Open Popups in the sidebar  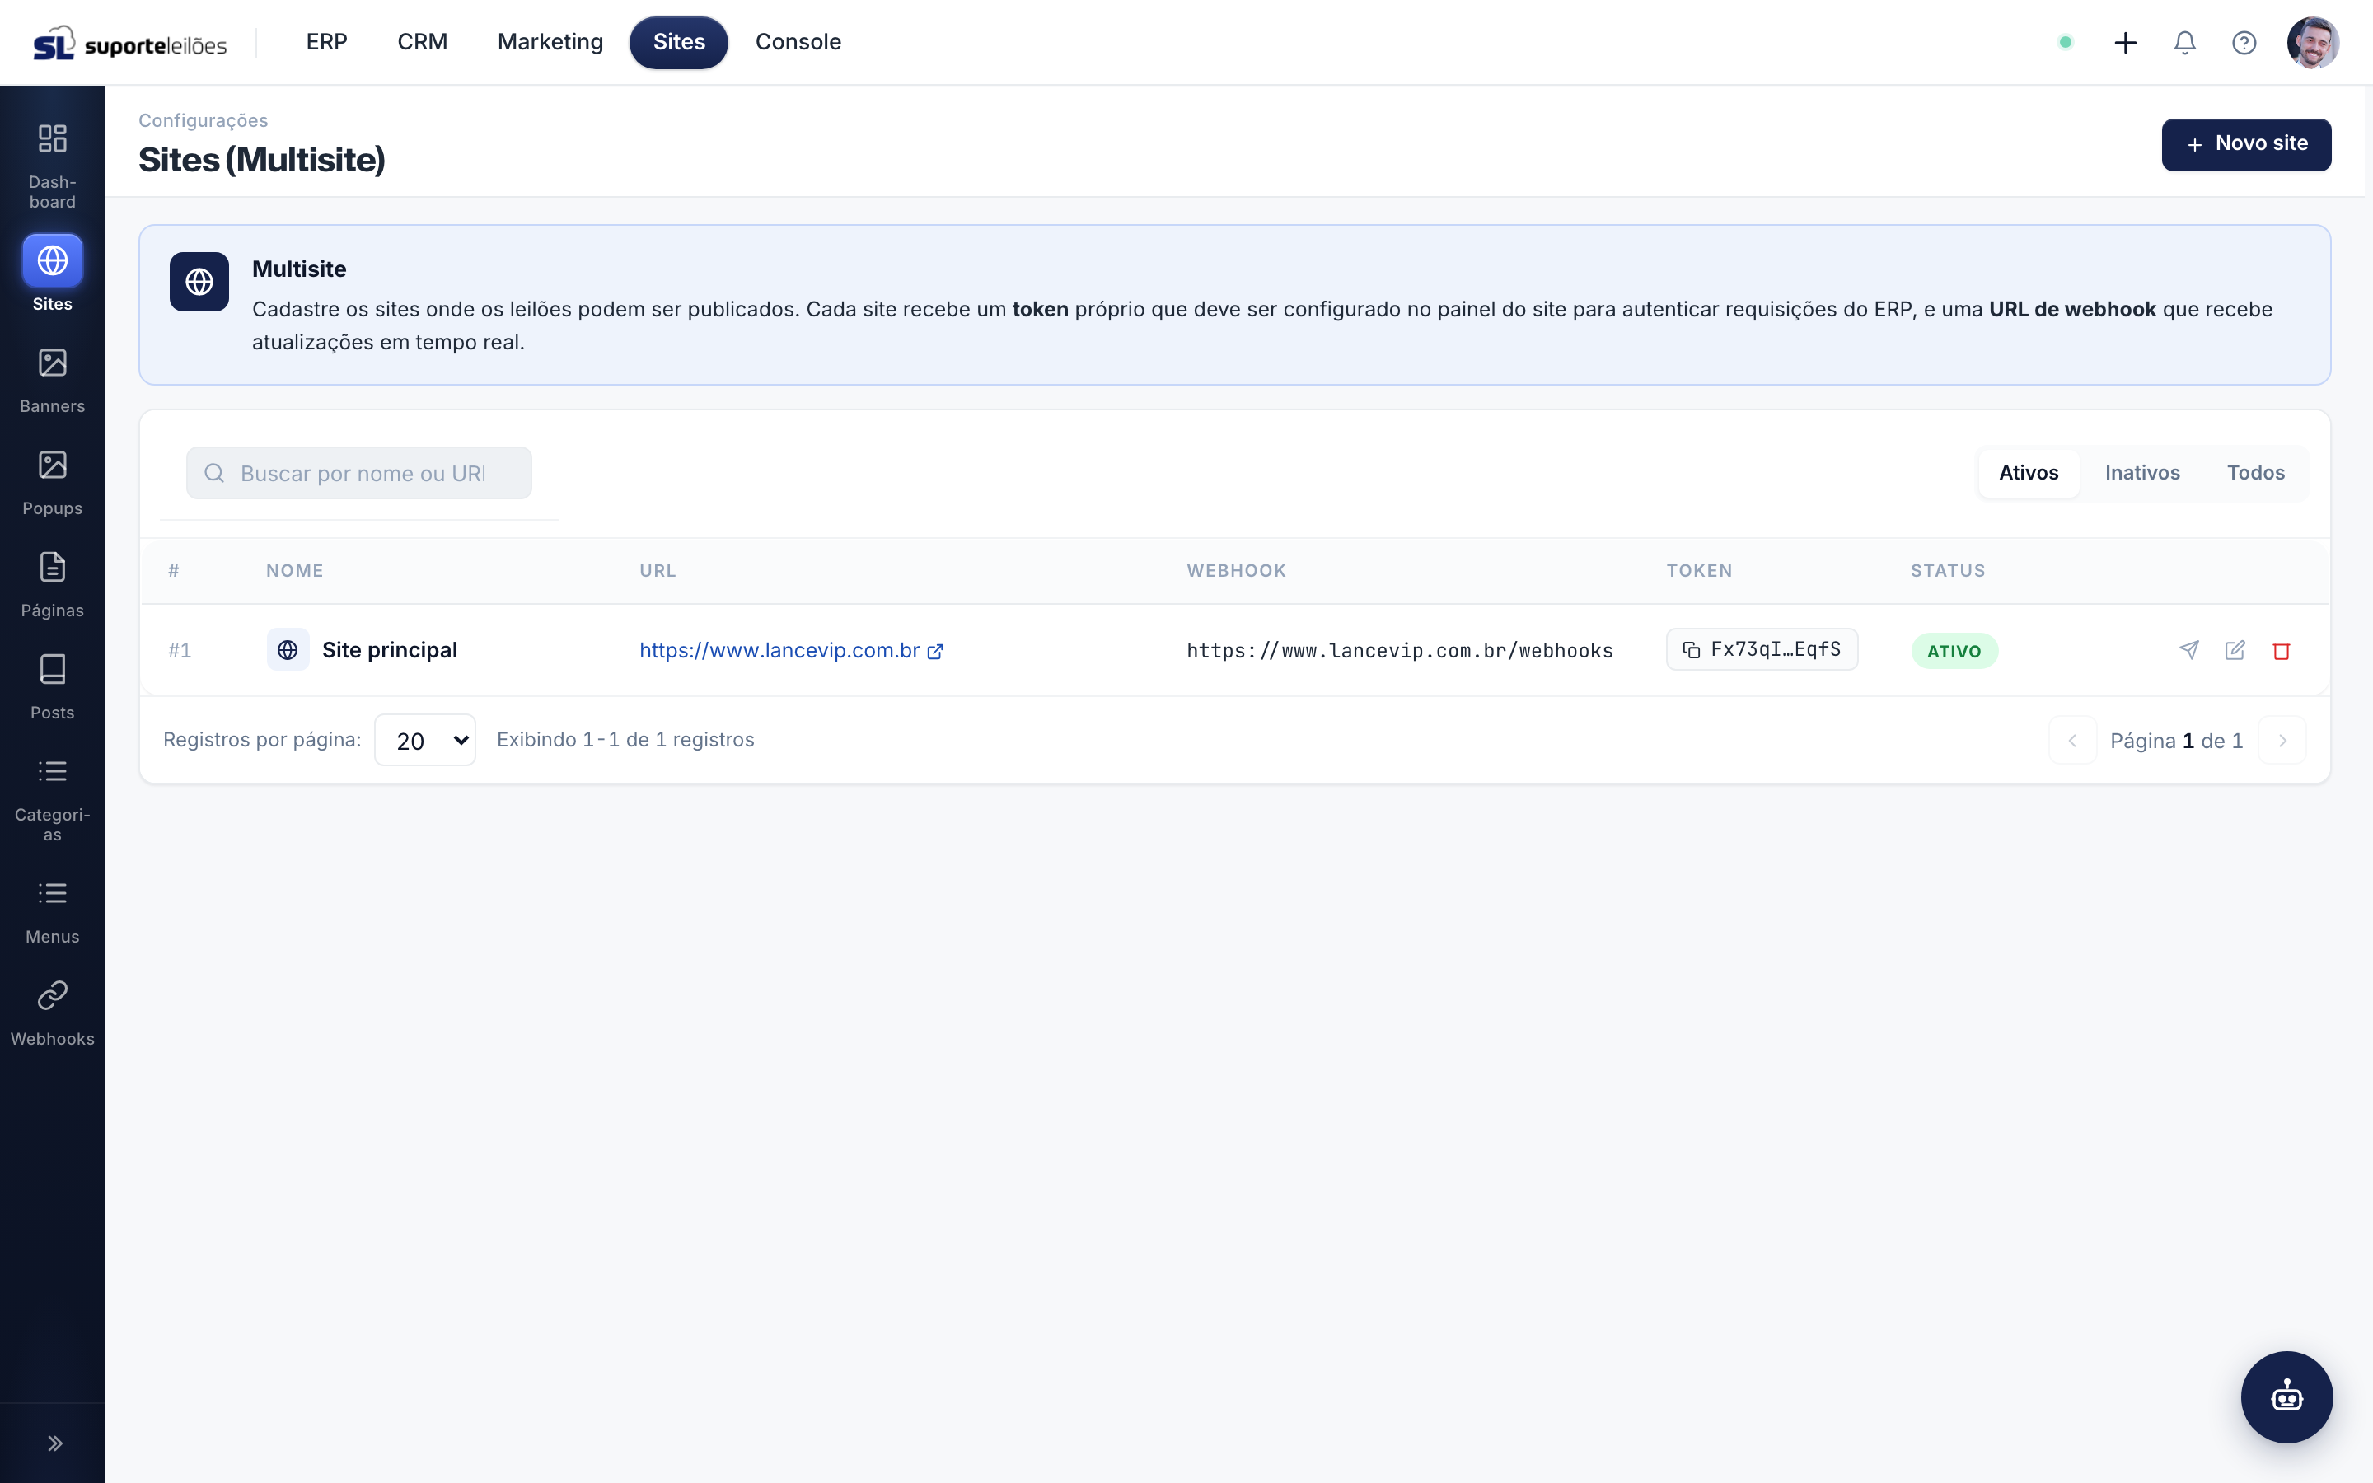pos(52,483)
